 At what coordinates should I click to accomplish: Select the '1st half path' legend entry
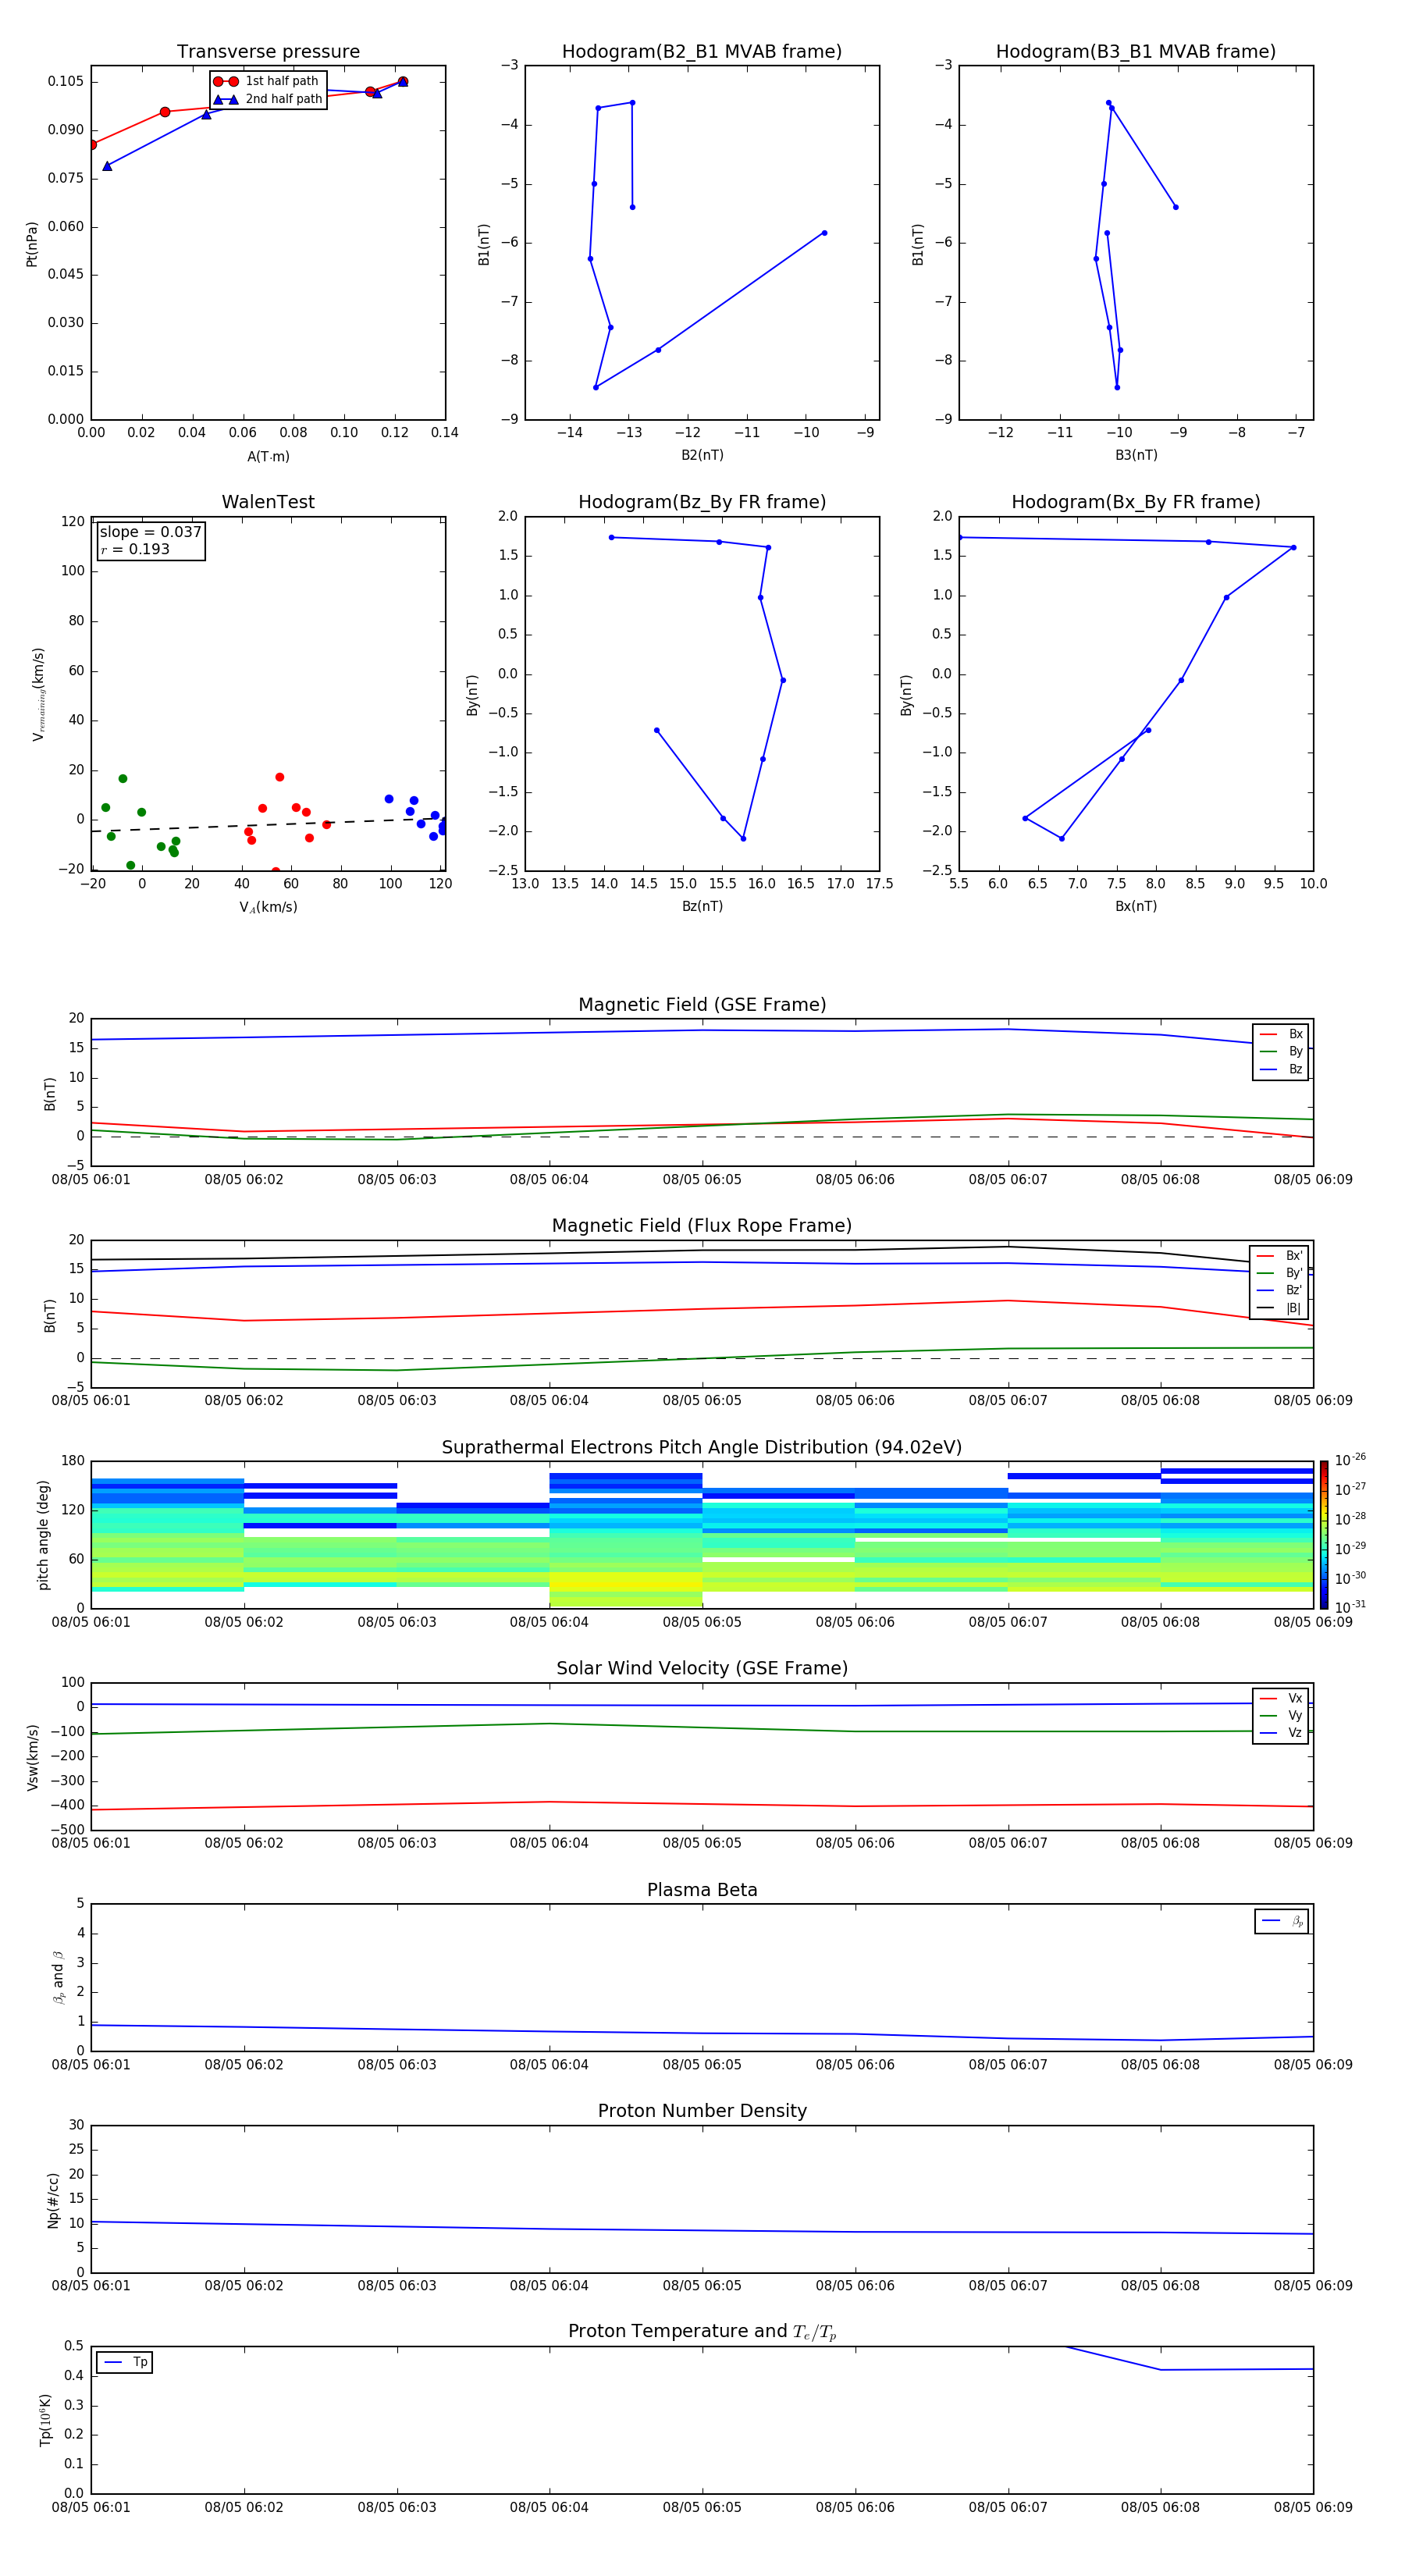click(267, 81)
